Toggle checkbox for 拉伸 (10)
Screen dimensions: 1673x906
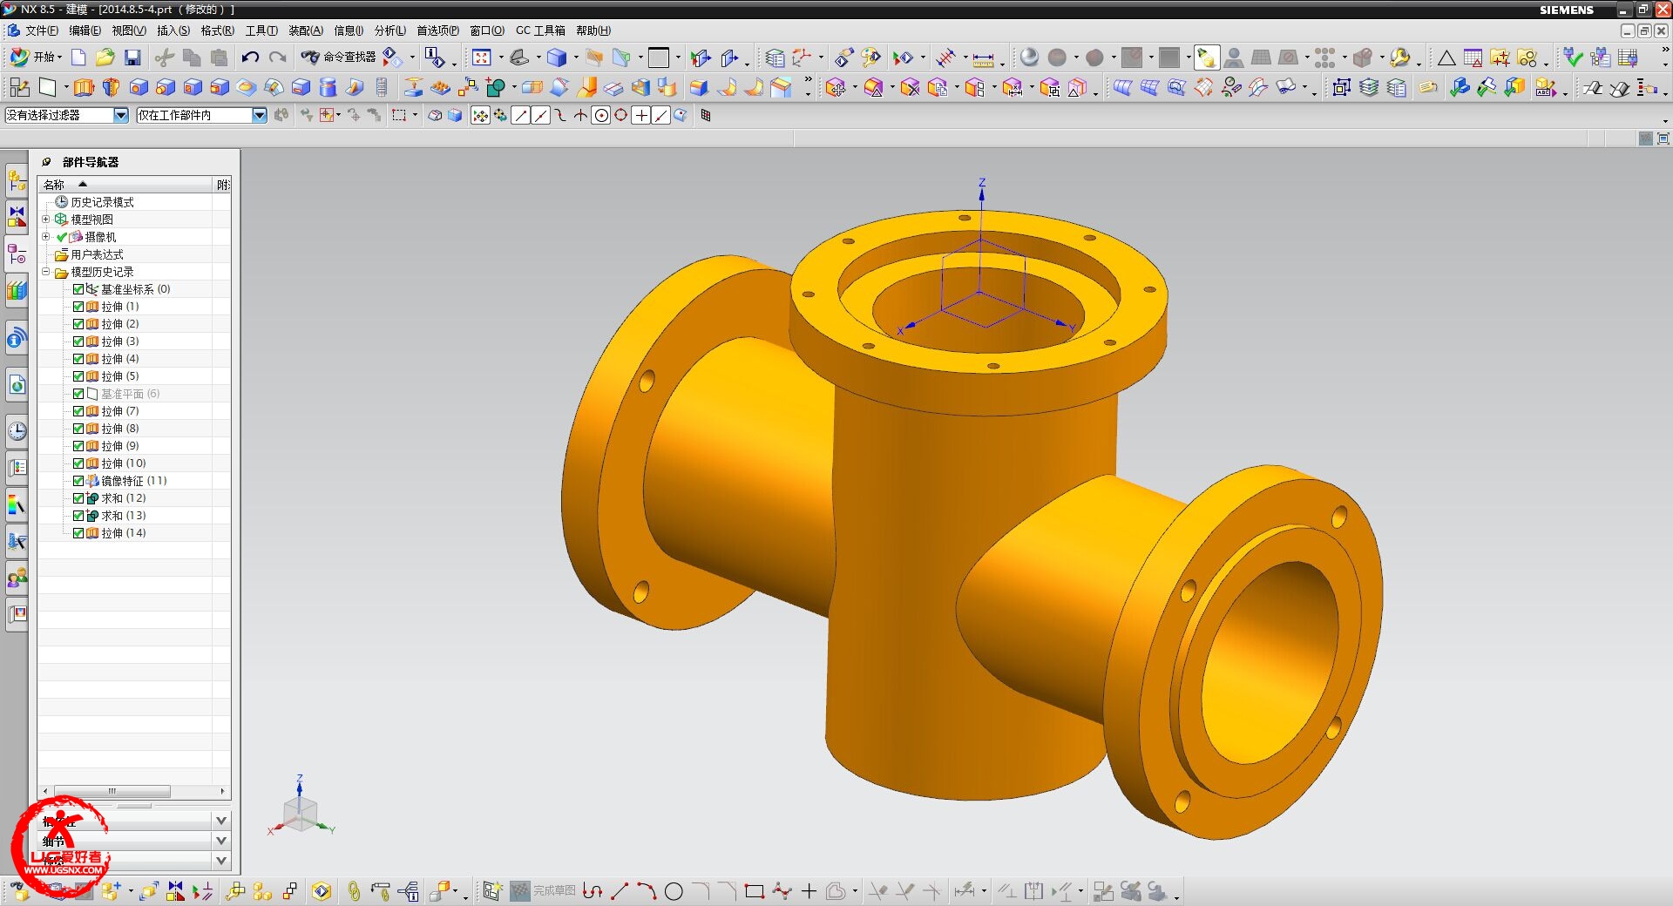(x=78, y=463)
